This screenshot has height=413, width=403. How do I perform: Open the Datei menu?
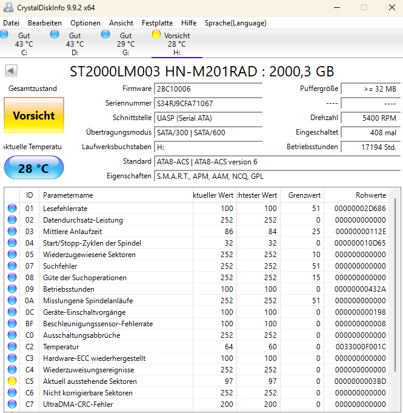coord(12,23)
